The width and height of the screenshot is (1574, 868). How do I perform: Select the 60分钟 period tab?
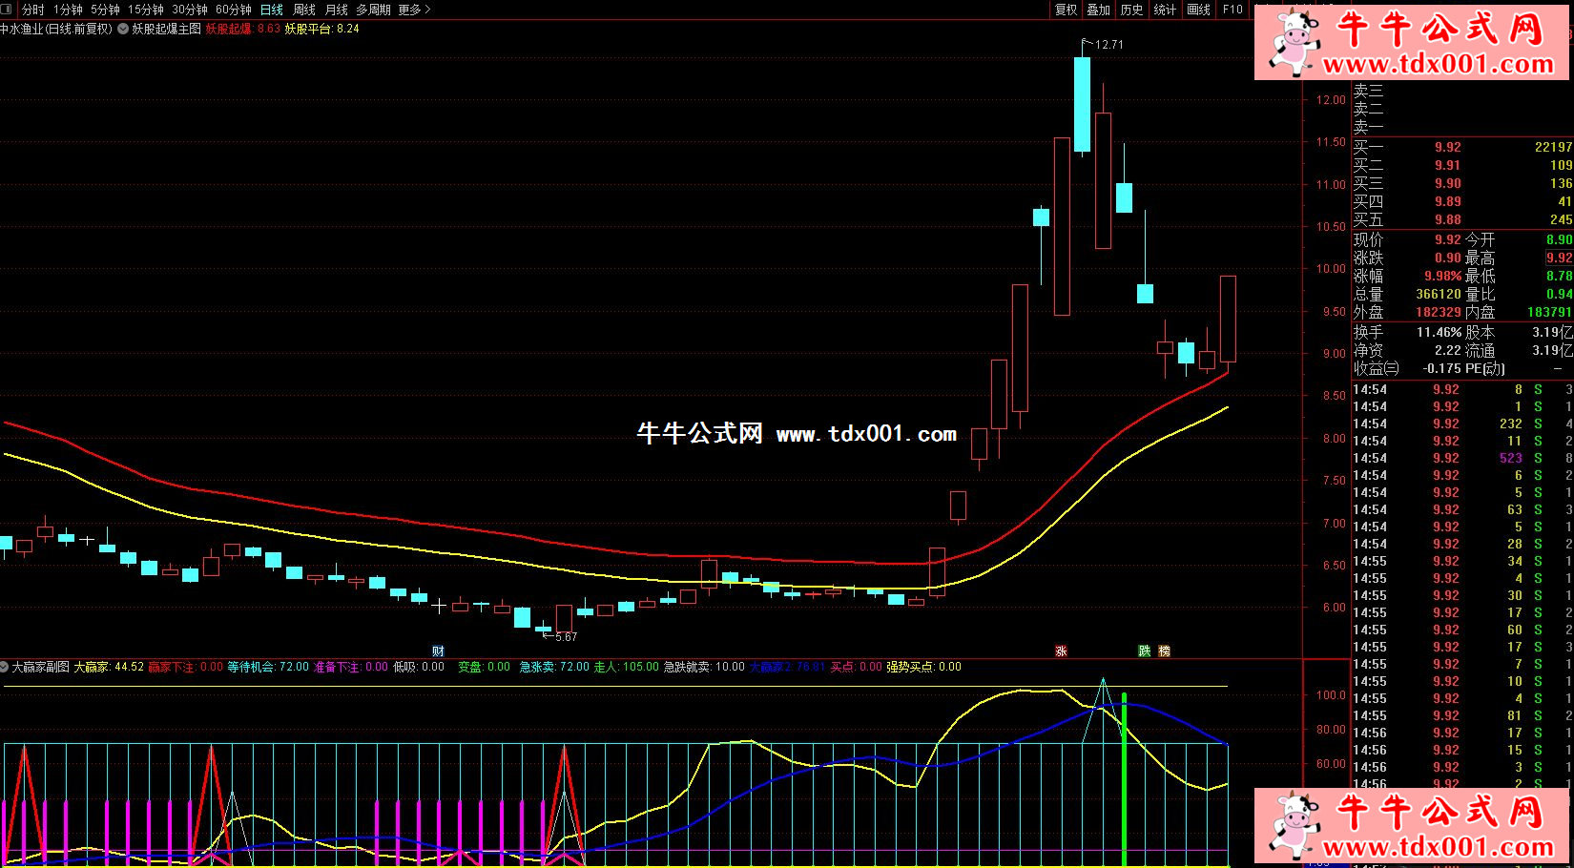tap(234, 10)
